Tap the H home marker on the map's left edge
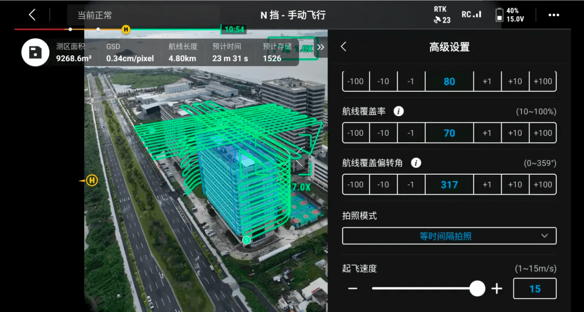 [x=91, y=181]
